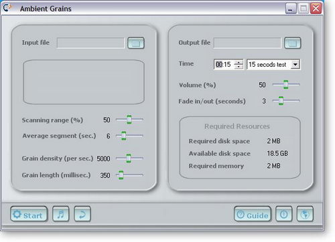
Task: Decrease Time with the down spinner arrow
Action: (239, 67)
